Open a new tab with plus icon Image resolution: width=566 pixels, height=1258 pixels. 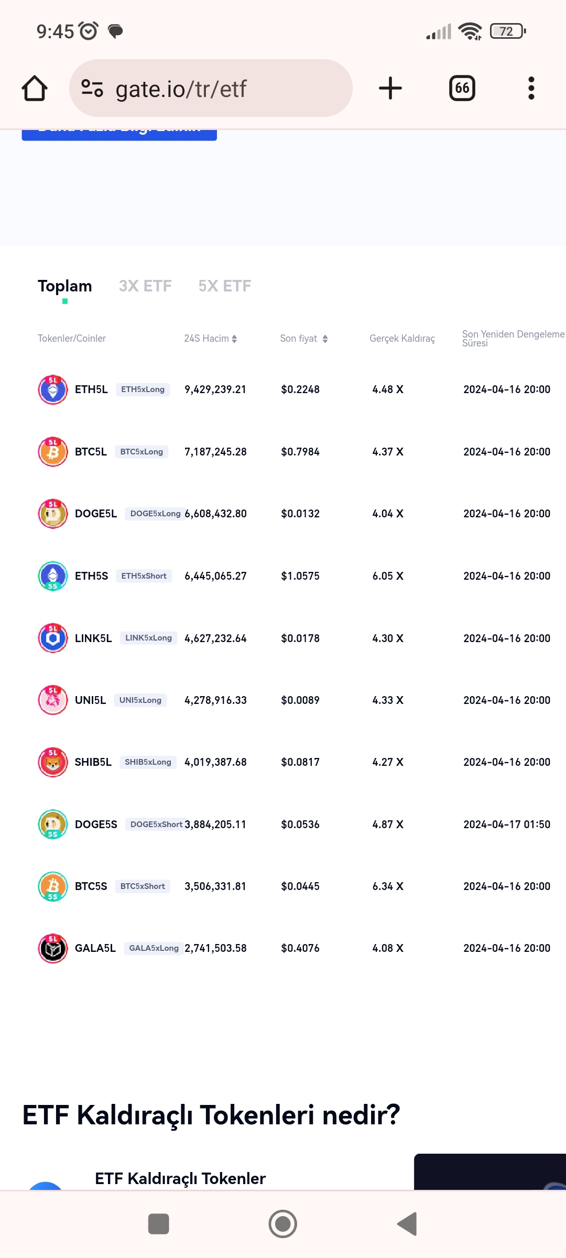(x=390, y=88)
